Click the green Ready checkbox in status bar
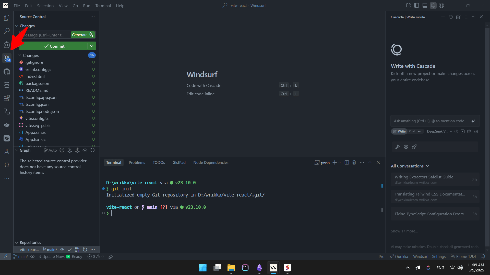 68,257
